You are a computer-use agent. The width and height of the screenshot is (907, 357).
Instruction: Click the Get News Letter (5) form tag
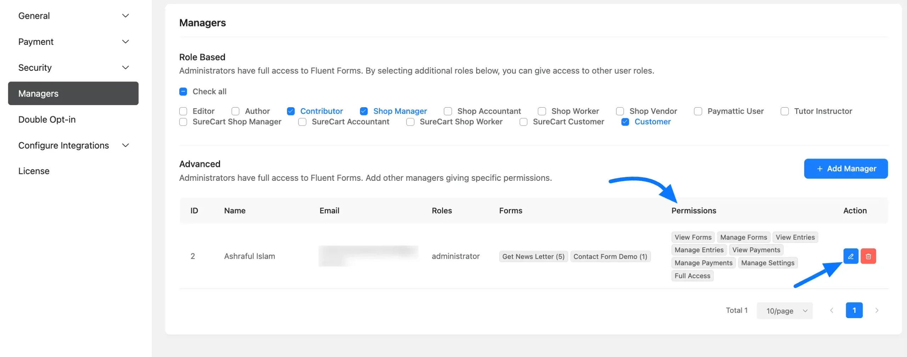pyautogui.click(x=533, y=257)
